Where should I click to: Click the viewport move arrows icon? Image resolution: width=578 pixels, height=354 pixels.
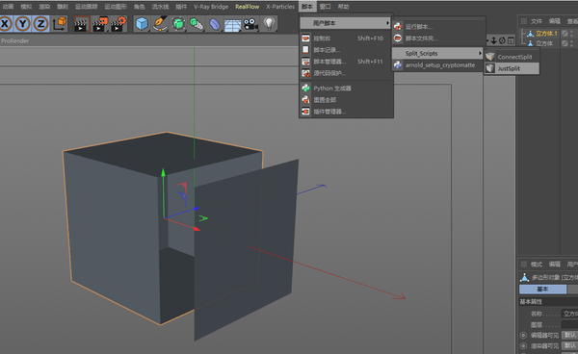coord(493,40)
